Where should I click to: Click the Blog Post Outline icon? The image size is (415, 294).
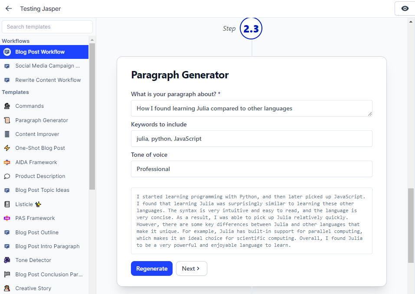tap(7, 233)
